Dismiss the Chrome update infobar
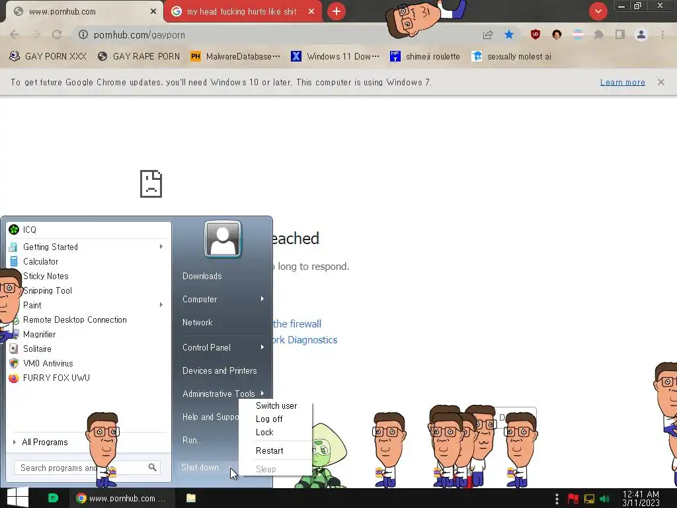This screenshot has width=677, height=508. coord(660,82)
